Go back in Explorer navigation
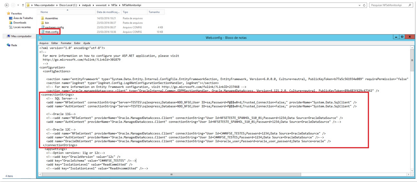 tap(7, 5)
